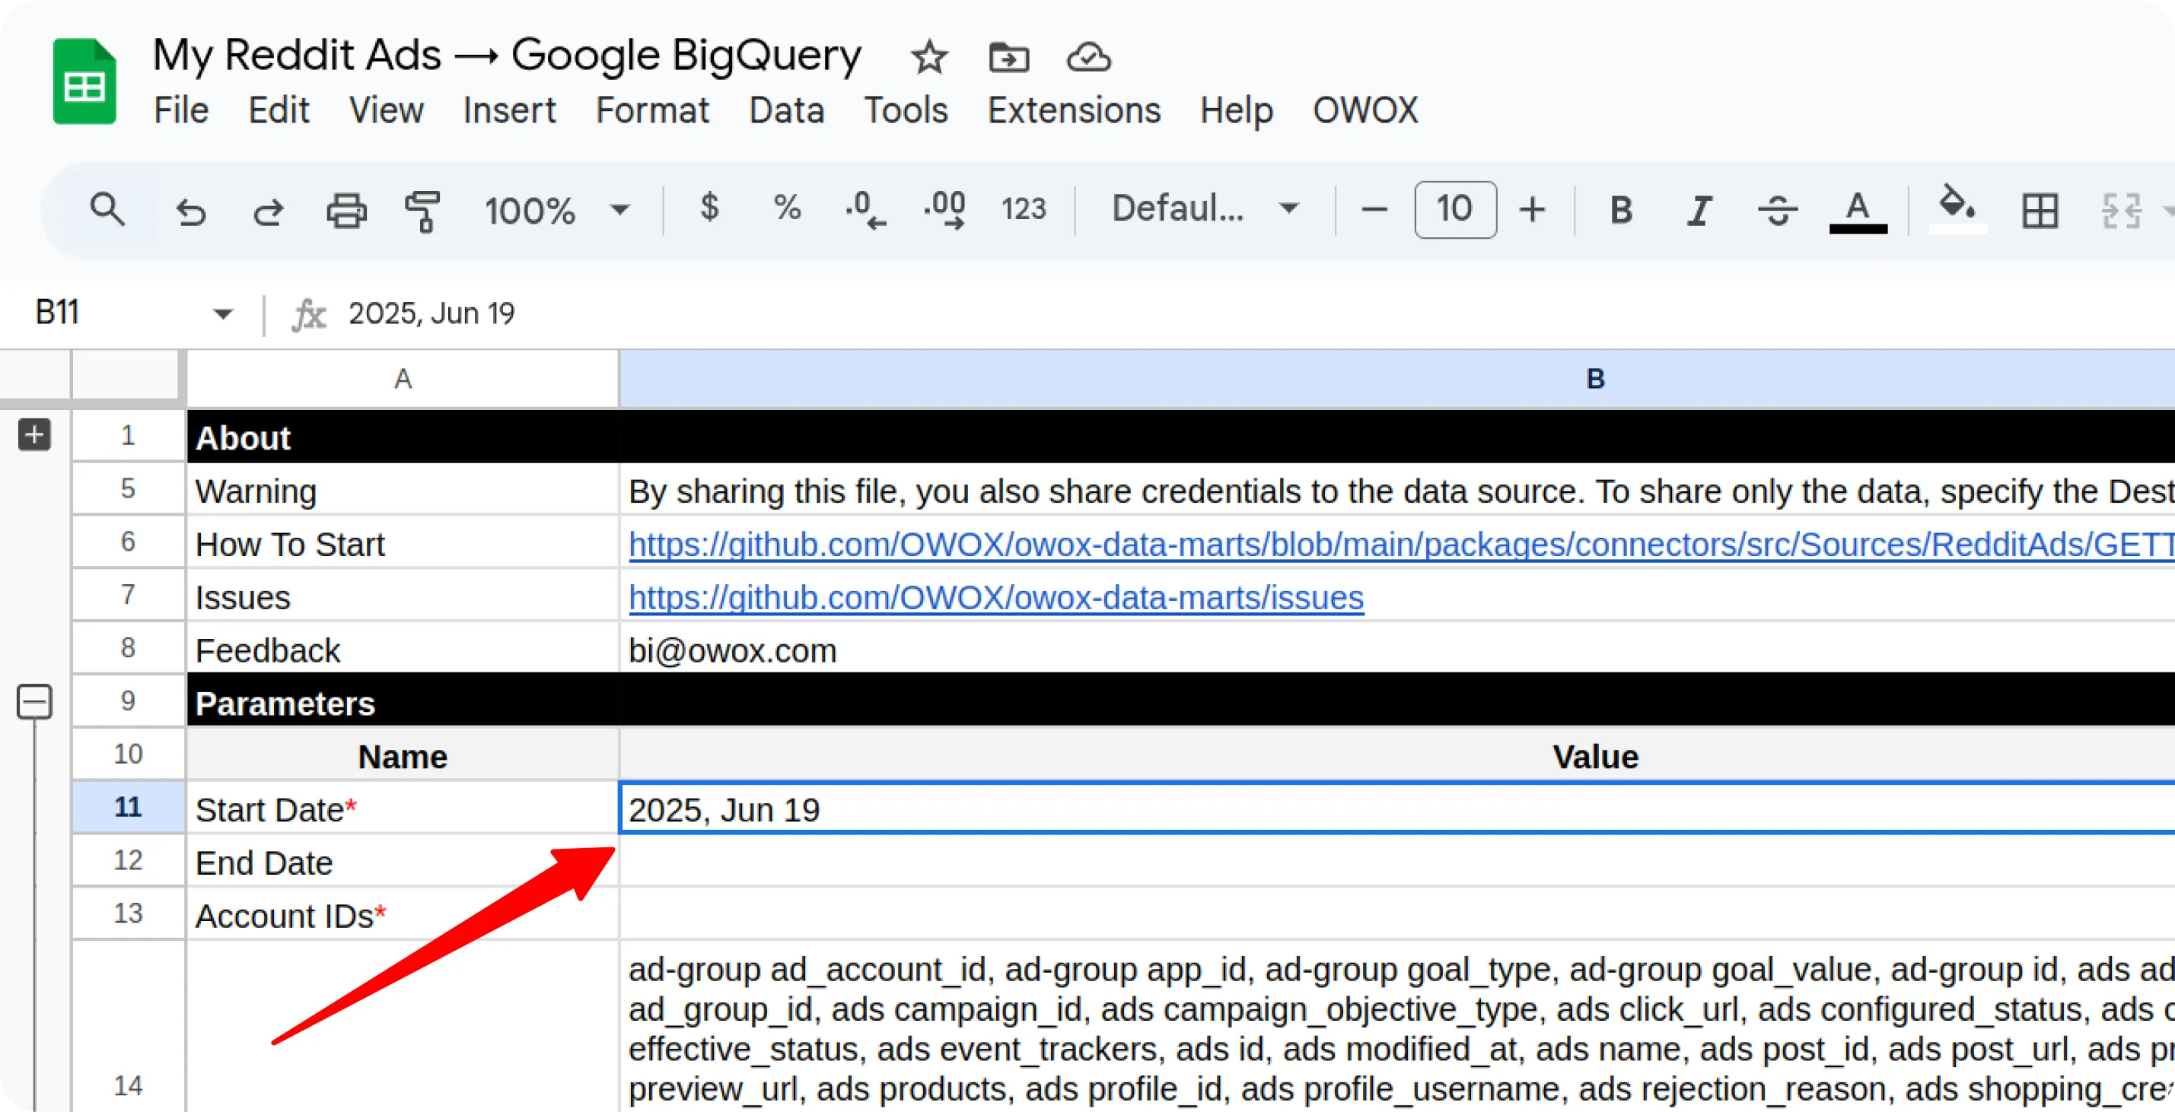The image size is (2175, 1112).
Task: Select the Value header cell
Action: 1396,755
